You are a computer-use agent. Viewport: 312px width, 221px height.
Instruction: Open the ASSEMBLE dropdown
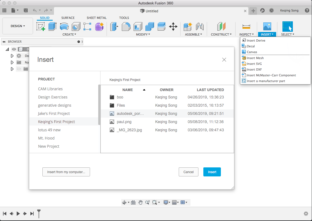tap(193, 34)
